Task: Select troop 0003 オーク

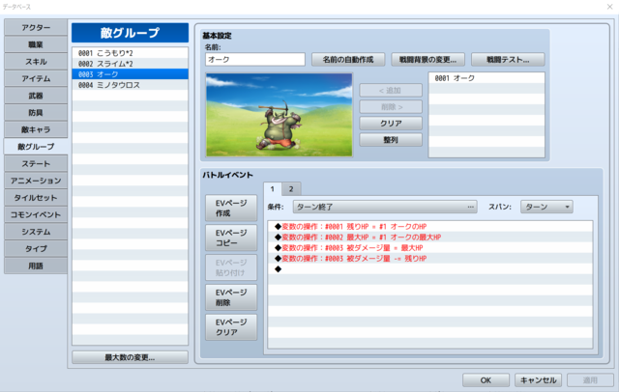Action: pyautogui.click(x=130, y=74)
